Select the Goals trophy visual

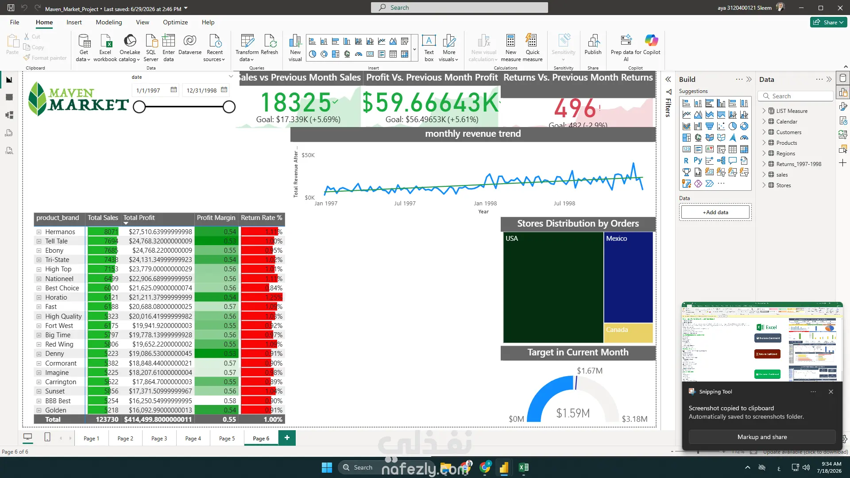coord(686,172)
